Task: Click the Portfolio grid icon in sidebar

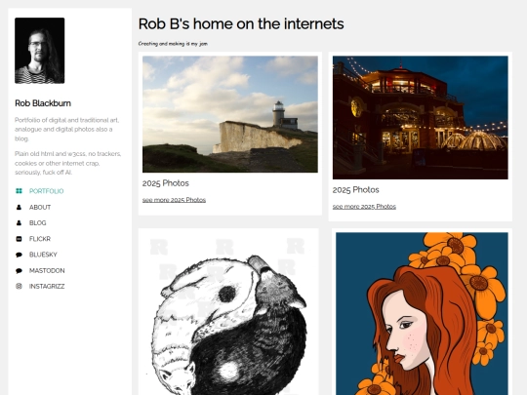Action: [19, 191]
